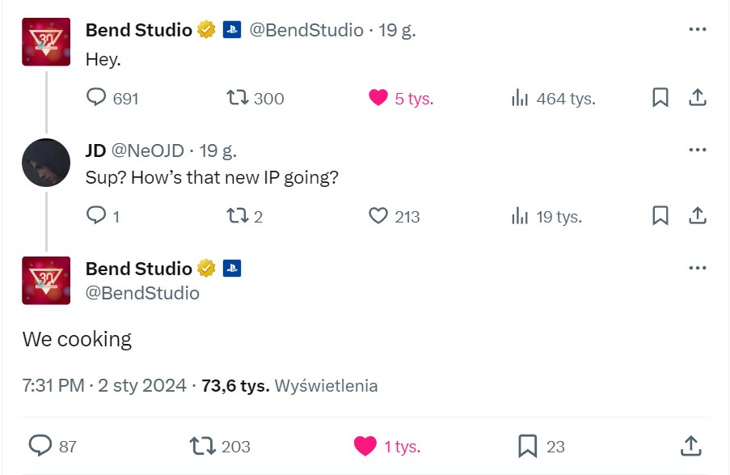
Task: Like JD's tweet with 213 likes
Action: [378, 216]
